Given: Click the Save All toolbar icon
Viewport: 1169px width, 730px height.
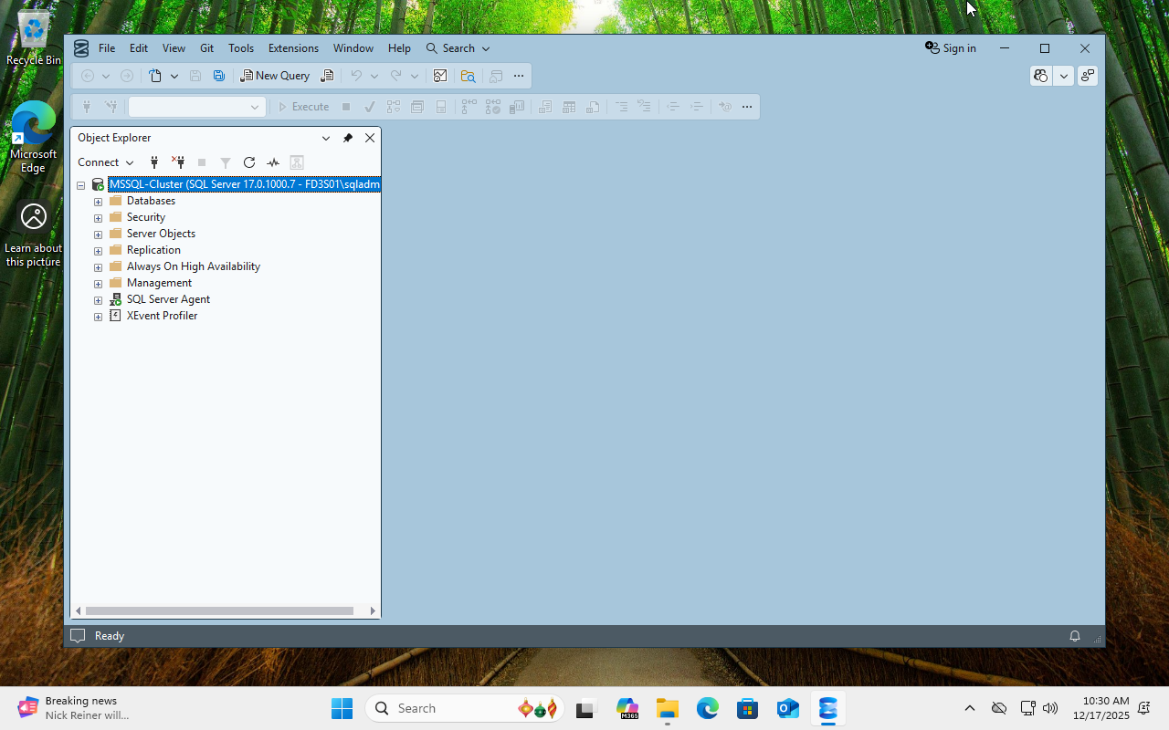Looking at the screenshot, I should tap(219, 76).
